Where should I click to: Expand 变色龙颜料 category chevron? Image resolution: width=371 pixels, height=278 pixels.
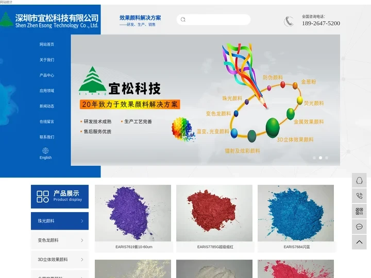click(x=82, y=240)
